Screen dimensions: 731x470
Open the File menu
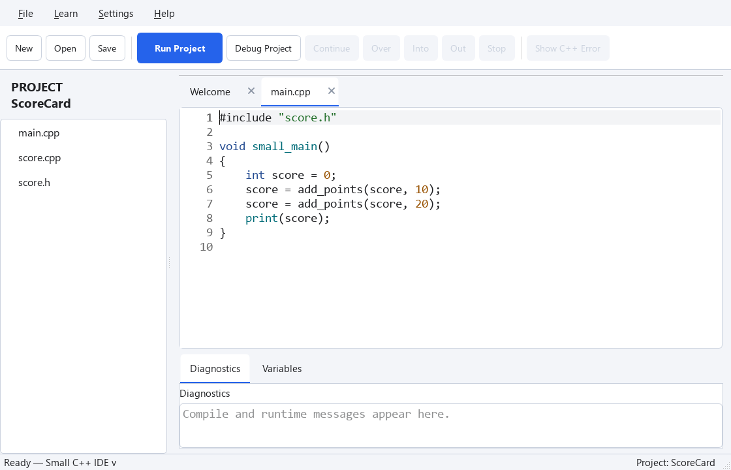tap(25, 14)
